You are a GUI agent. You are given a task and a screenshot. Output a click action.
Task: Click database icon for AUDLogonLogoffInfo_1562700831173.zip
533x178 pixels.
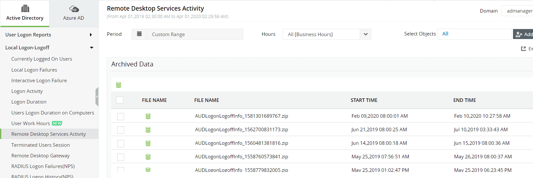(x=148, y=130)
